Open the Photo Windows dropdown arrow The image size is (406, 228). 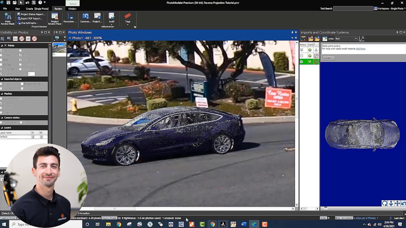[292, 38]
